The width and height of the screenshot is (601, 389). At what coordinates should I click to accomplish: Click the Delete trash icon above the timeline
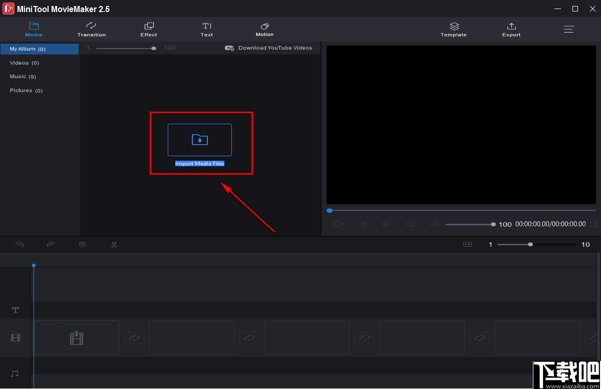tap(82, 244)
